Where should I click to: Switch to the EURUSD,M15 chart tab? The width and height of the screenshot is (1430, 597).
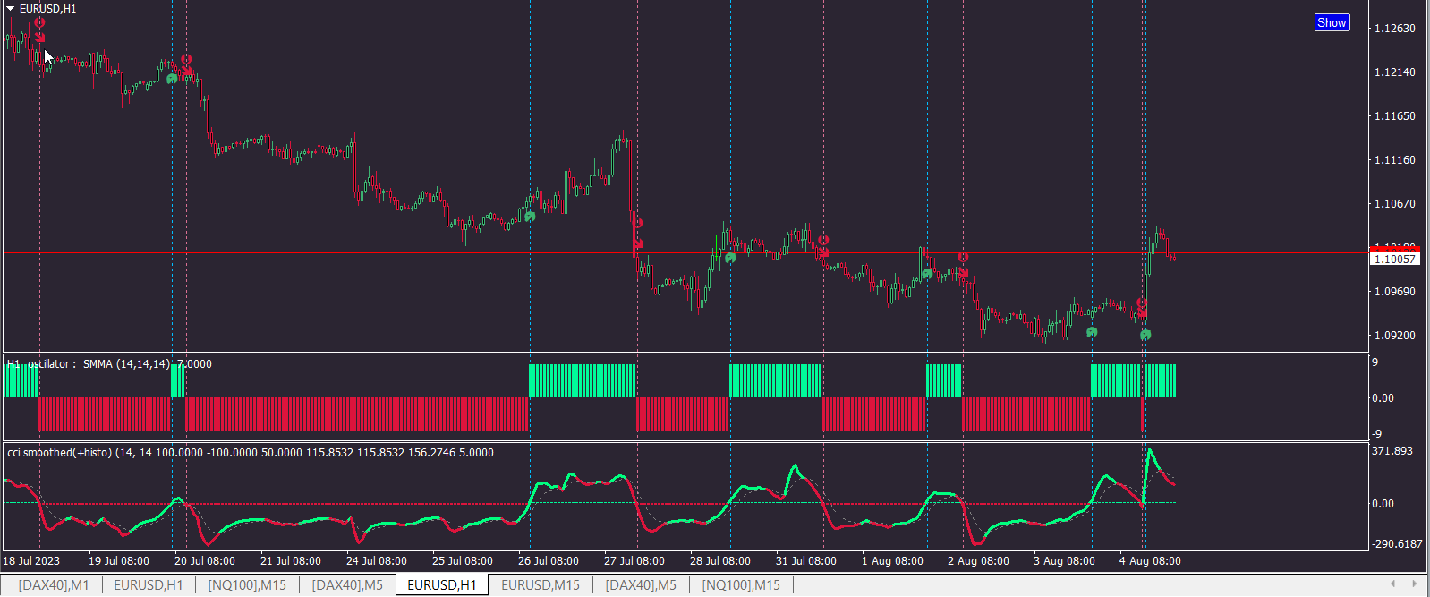click(541, 584)
